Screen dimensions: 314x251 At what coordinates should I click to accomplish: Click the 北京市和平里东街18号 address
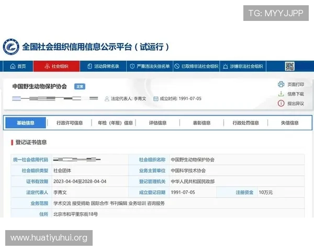pyautogui.click(x=76, y=214)
